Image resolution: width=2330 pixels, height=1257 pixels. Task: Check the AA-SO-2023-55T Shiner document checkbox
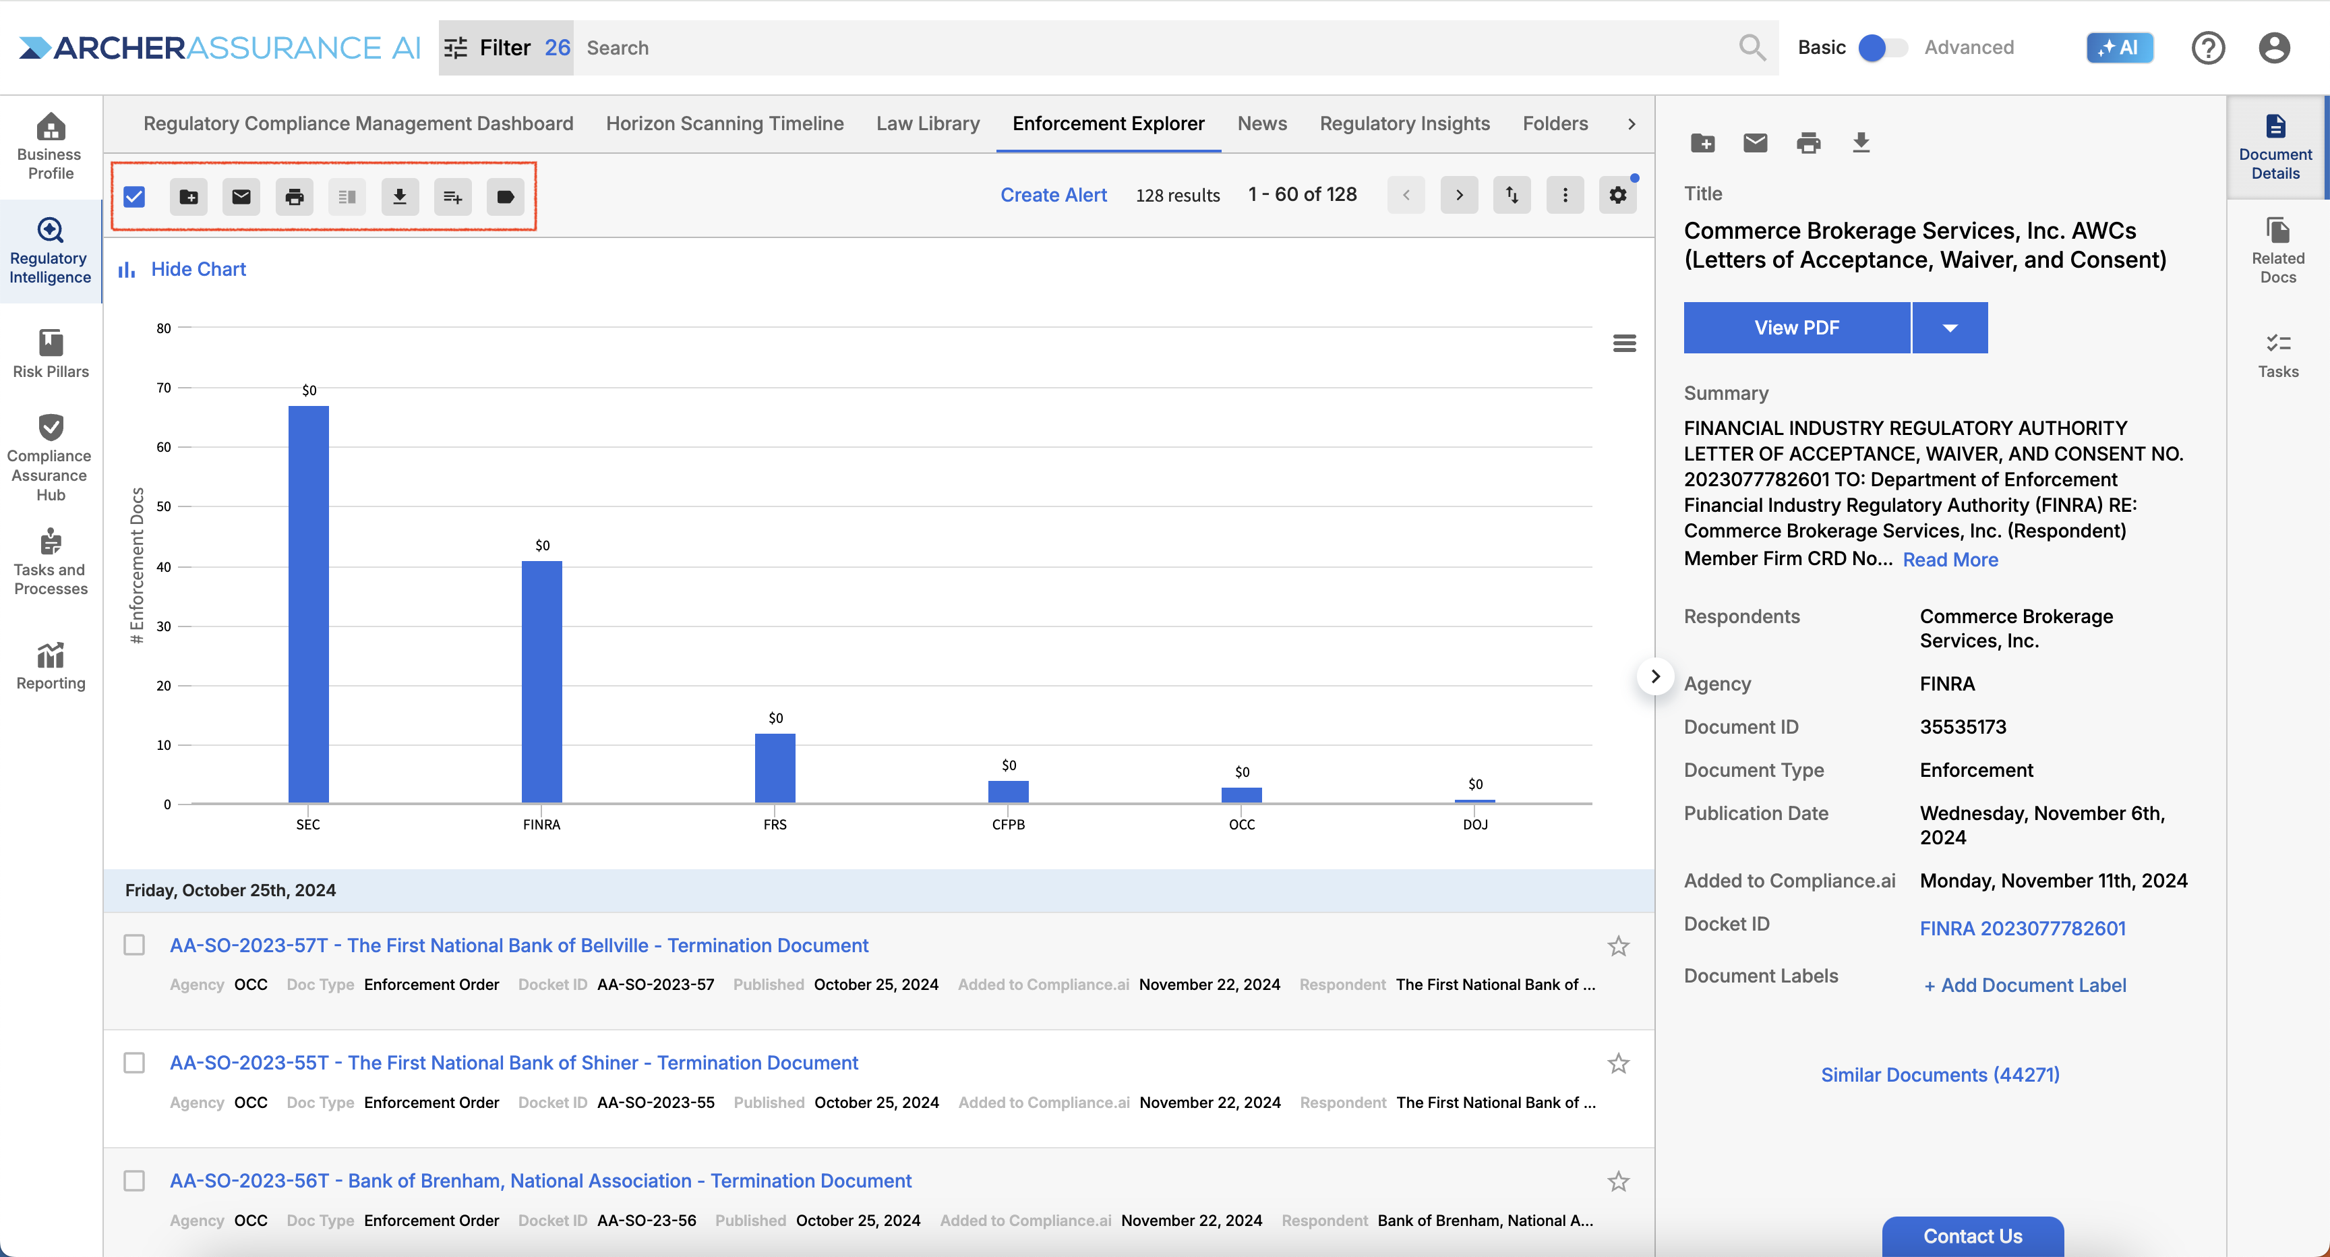(135, 1062)
